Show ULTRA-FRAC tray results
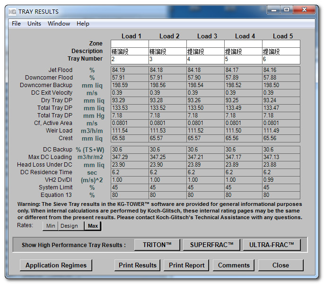Viewport: 324px width, 284px height. [x=271, y=245]
